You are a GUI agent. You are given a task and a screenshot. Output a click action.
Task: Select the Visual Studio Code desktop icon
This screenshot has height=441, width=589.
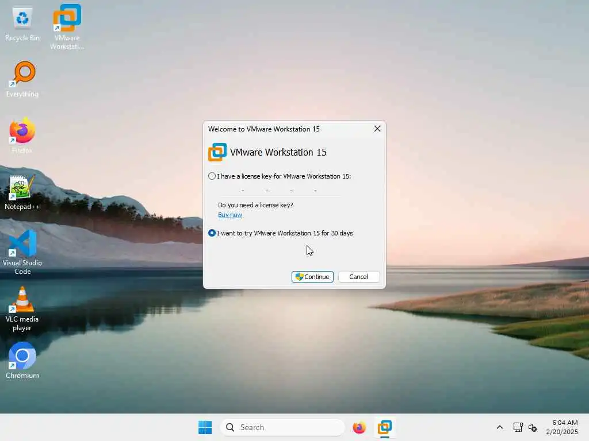click(x=22, y=252)
